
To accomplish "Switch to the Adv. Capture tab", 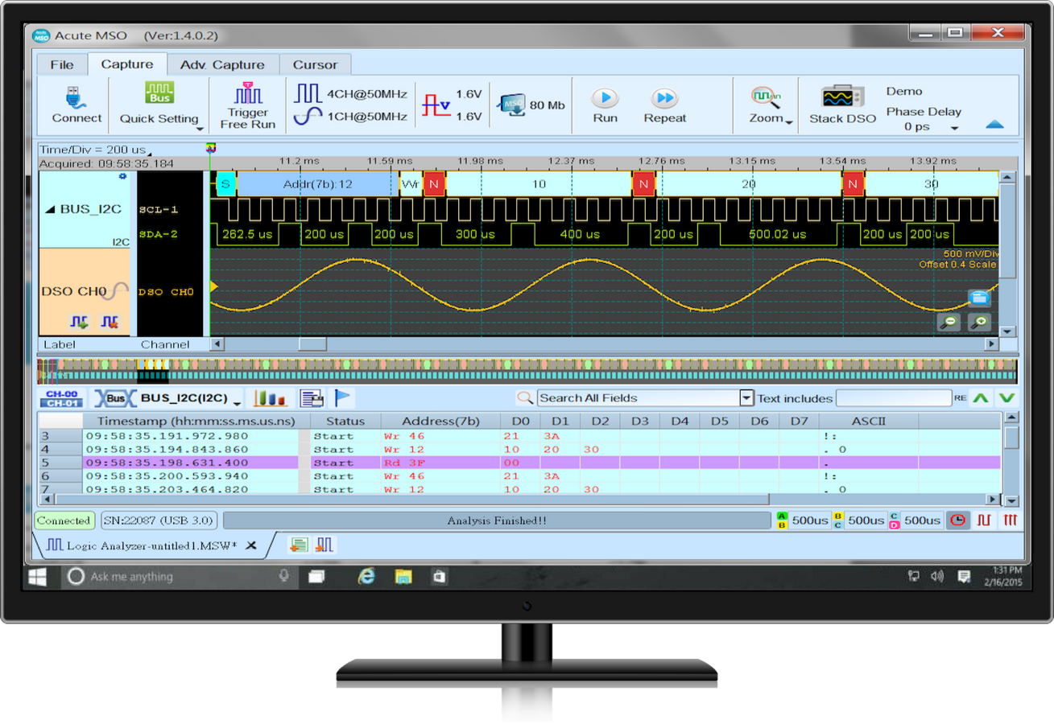I will (x=224, y=64).
